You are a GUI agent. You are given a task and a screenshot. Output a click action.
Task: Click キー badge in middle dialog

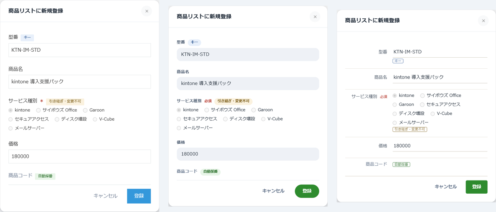[x=195, y=42]
